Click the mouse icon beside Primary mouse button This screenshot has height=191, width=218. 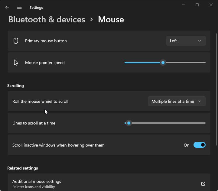coord(16,41)
